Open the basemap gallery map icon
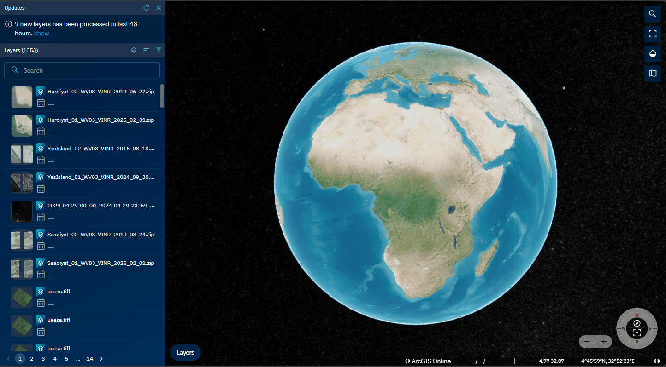The width and height of the screenshot is (666, 367). 652,73
